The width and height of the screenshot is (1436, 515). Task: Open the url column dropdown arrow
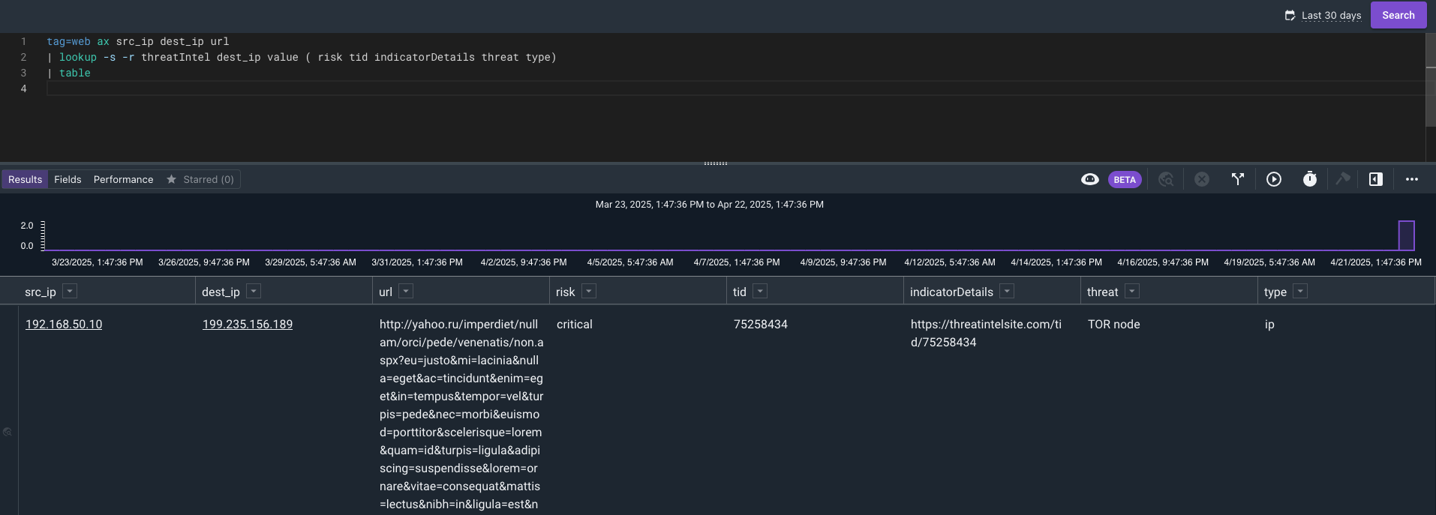[406, 291]
